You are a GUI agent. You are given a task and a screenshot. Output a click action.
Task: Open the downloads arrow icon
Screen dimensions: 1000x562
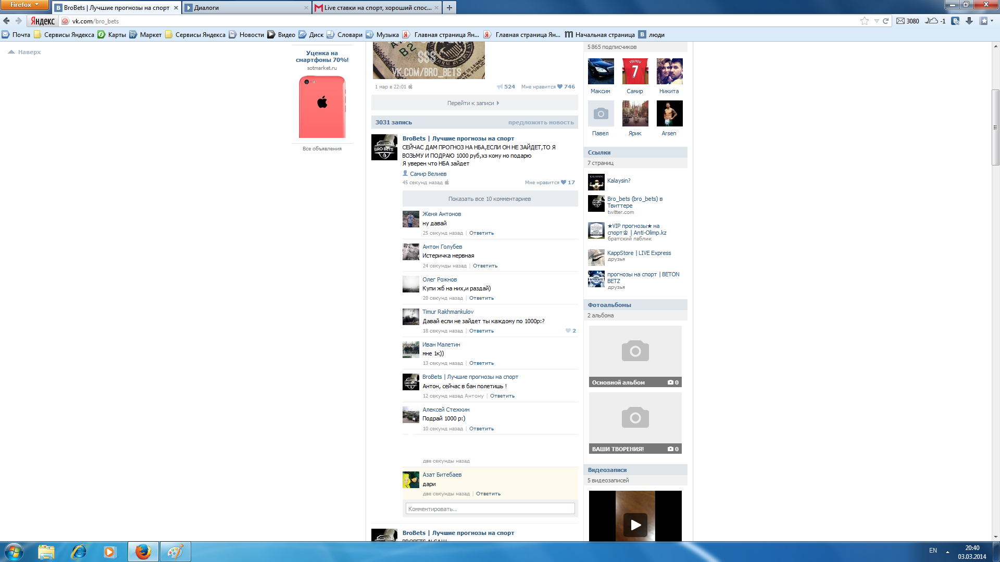[969, 21]
